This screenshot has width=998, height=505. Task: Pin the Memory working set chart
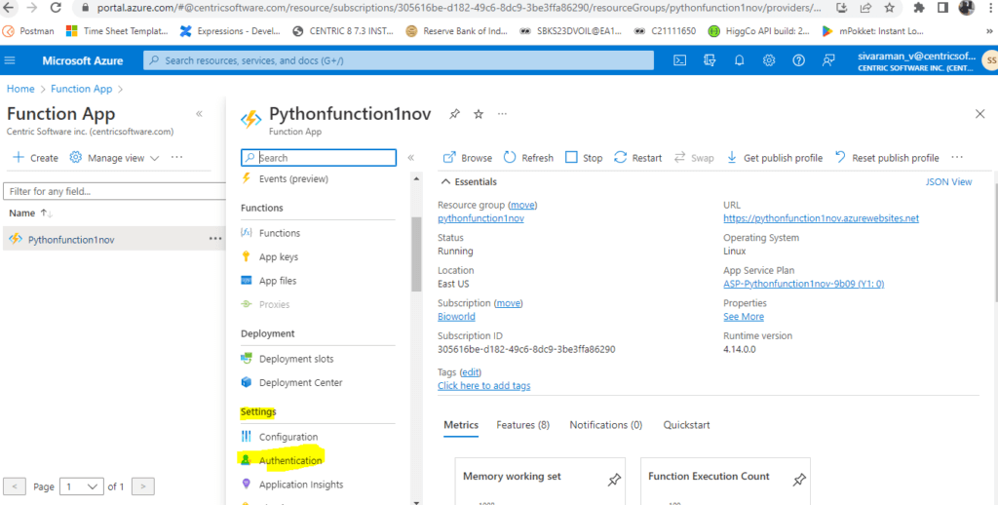click(614, 481)
